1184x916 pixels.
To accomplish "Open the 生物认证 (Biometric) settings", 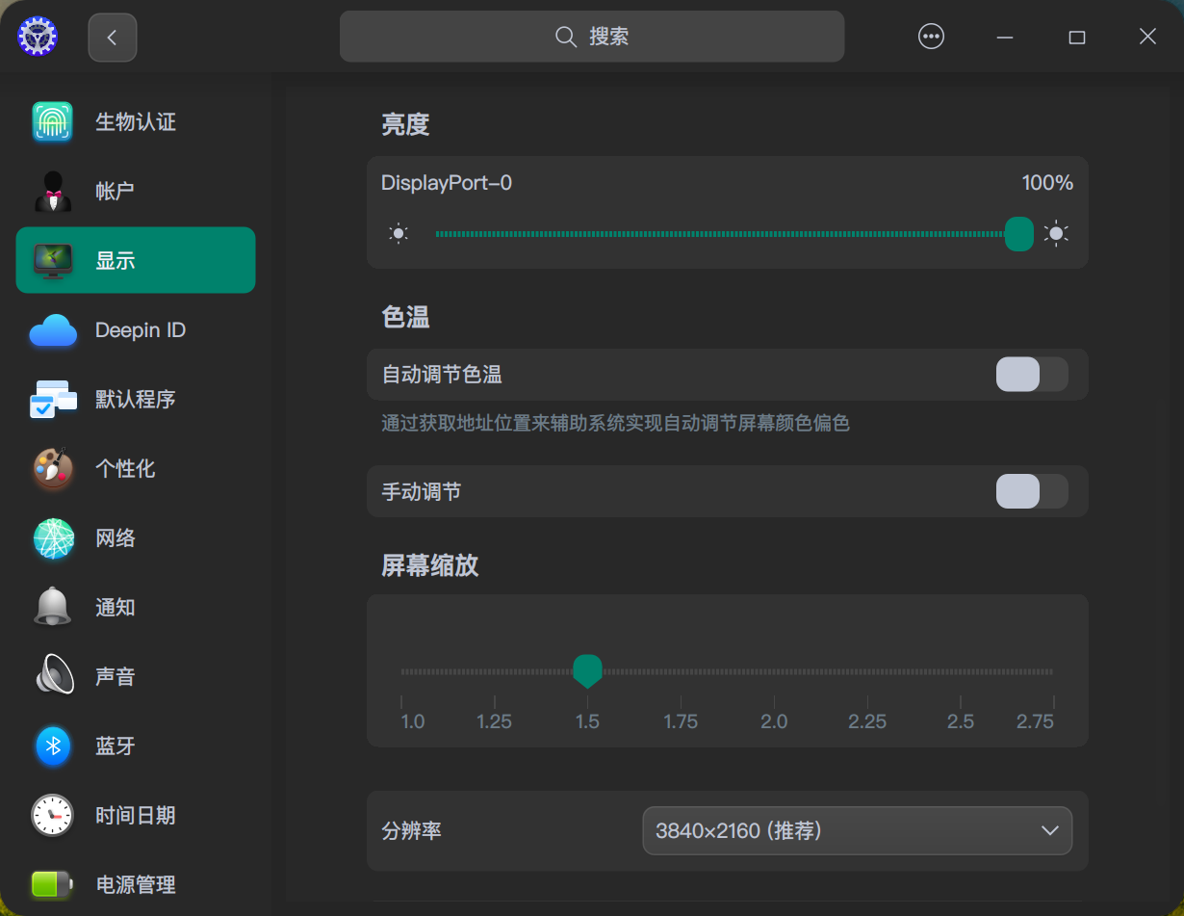I will click(135, 121).
